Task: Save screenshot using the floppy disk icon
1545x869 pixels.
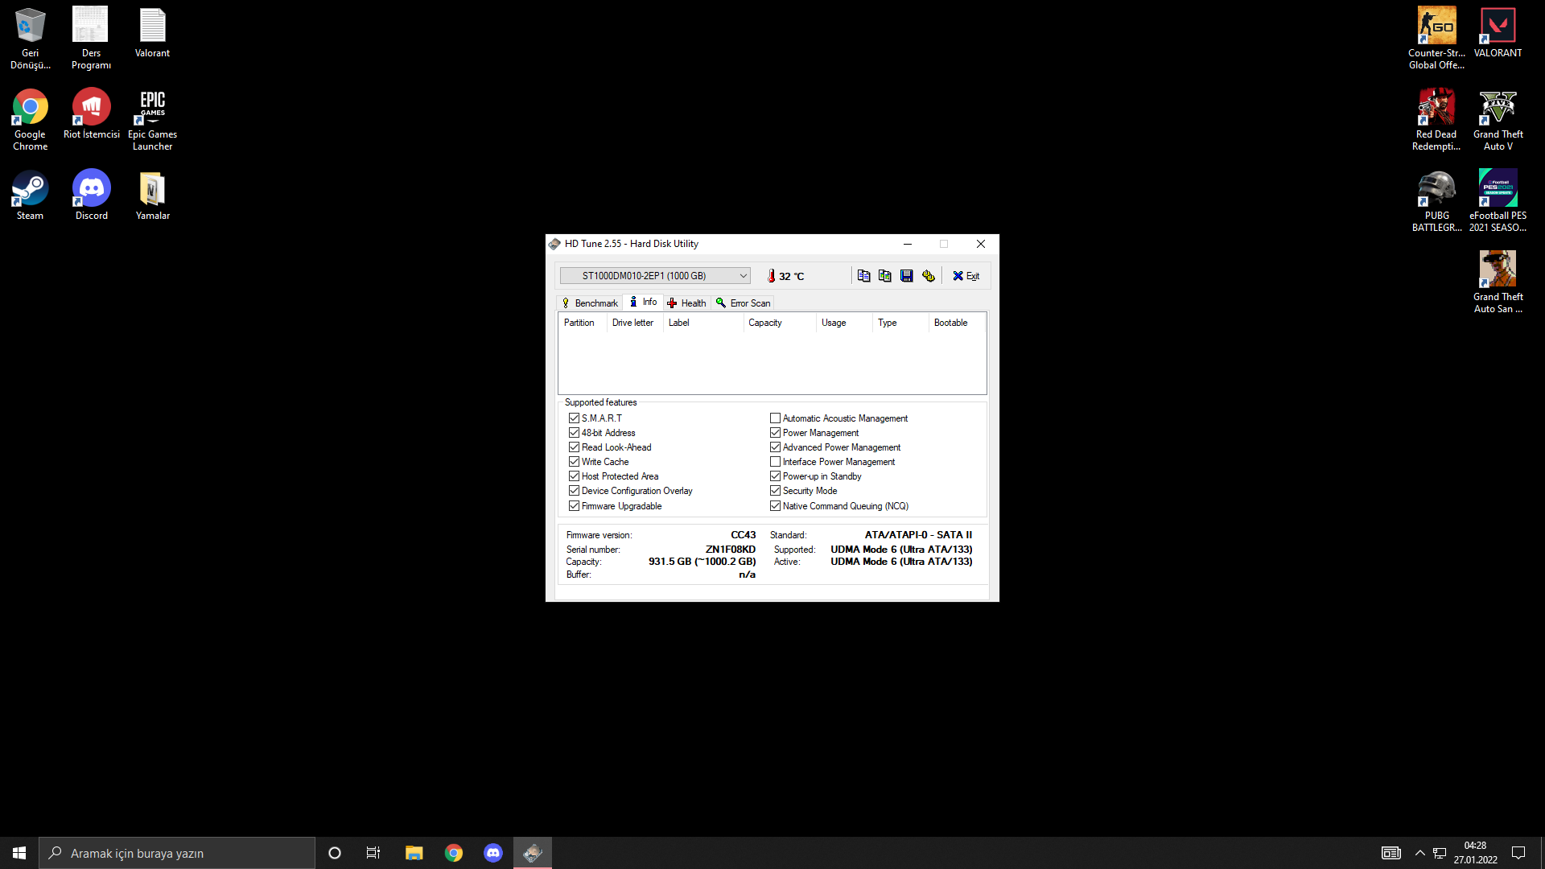Action: coord(907,275)
